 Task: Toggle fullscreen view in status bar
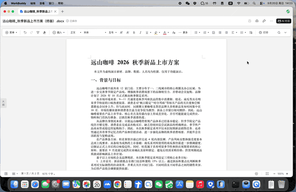pyautogui.click(x=267, y=174)
